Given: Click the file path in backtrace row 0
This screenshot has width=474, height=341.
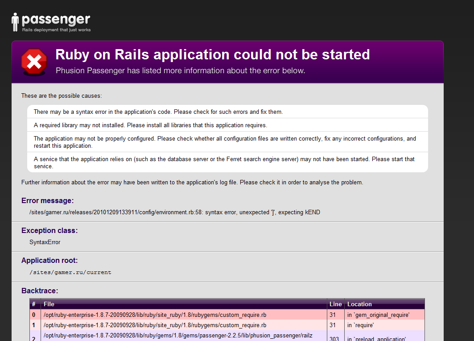Looking at the screenshot, I should pos(155,315).
